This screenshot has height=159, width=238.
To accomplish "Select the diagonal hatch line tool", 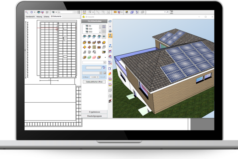I will [x=110, y=62].
